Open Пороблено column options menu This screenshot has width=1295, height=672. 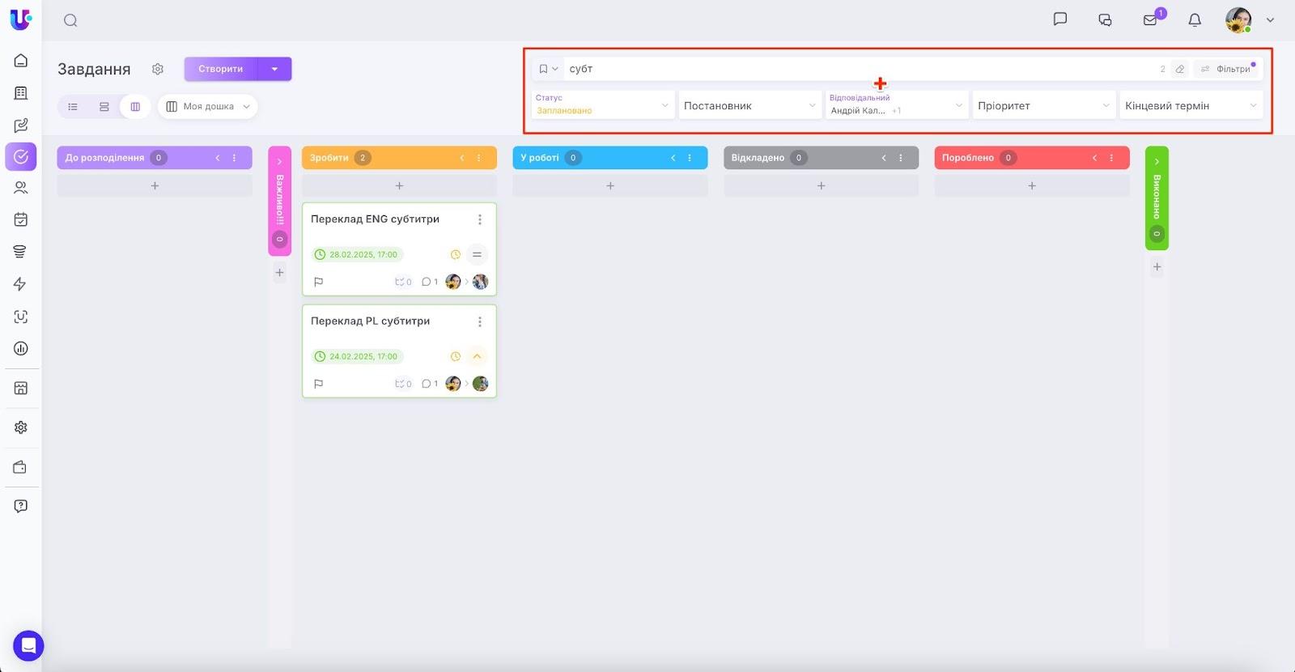tap(1111, 158)
